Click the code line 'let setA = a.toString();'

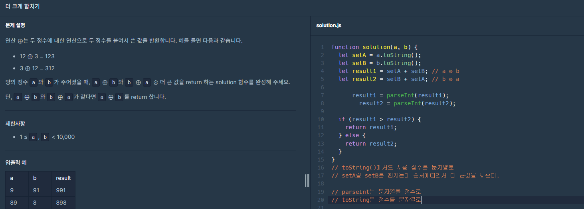380,55
